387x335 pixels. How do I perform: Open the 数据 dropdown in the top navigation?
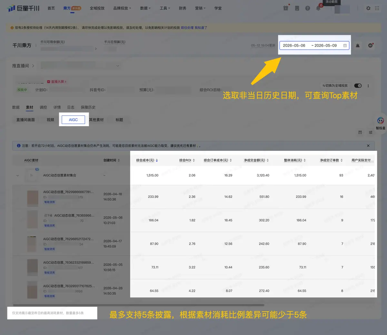coord(145,8)
